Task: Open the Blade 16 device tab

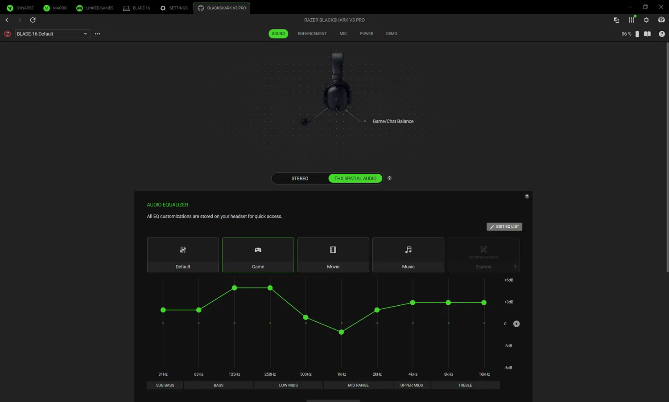Action: 136,8
